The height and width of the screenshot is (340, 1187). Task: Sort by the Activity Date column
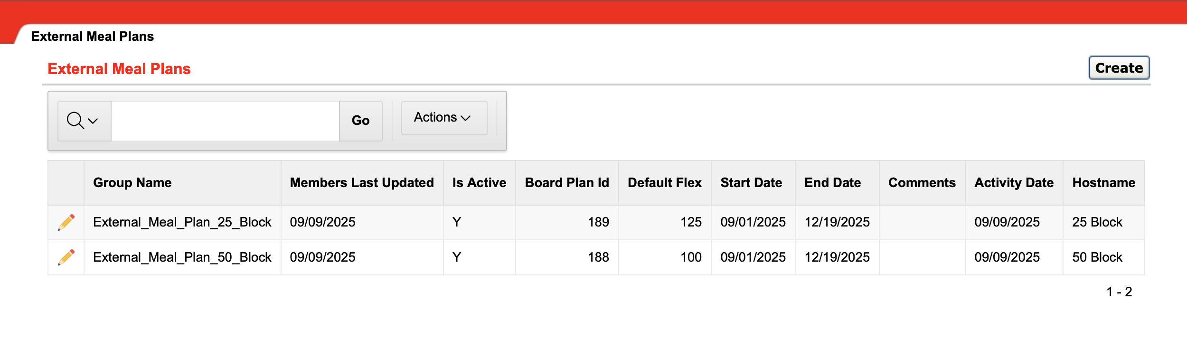(x=1014, y=182)
